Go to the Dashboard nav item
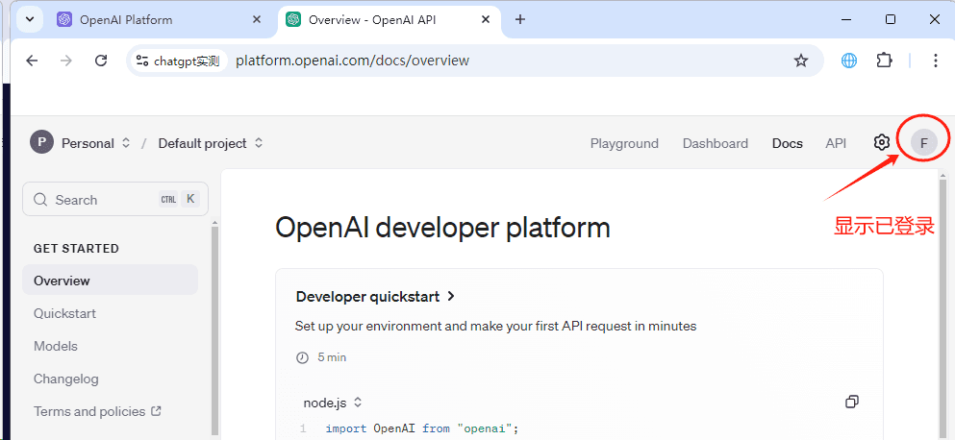The height and width of the screenshot is (440, 955). pos(715,143)
